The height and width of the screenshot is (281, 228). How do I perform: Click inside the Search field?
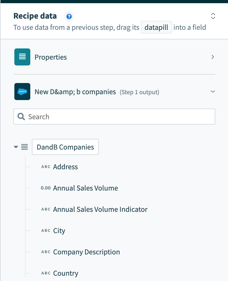[x=106, y=117]
